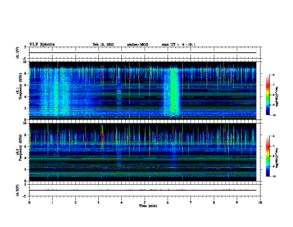Click time axis tick label "7"
The width and height of the screenshot is (293, 227).
pyautogui.click(x=191, y=203)
